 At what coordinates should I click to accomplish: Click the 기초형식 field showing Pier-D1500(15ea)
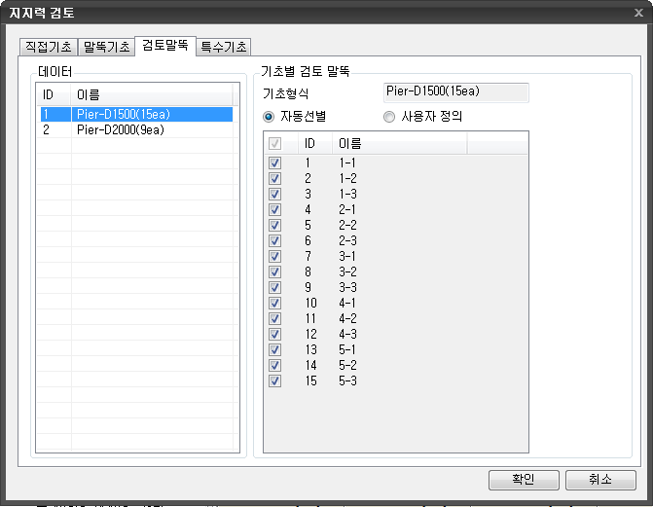(455, 92)
